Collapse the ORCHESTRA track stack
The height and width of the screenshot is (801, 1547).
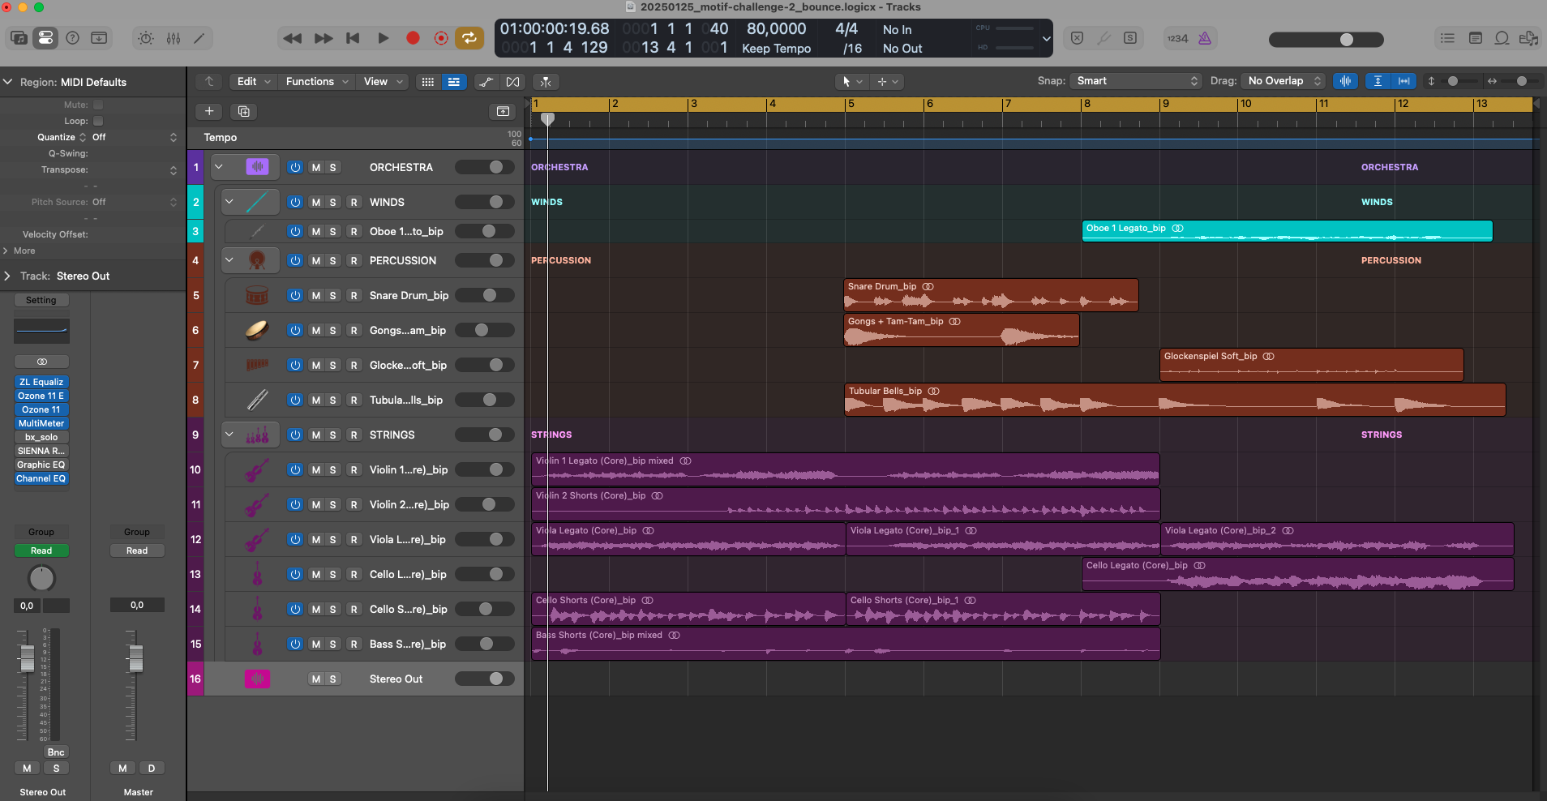coord(218,167)
